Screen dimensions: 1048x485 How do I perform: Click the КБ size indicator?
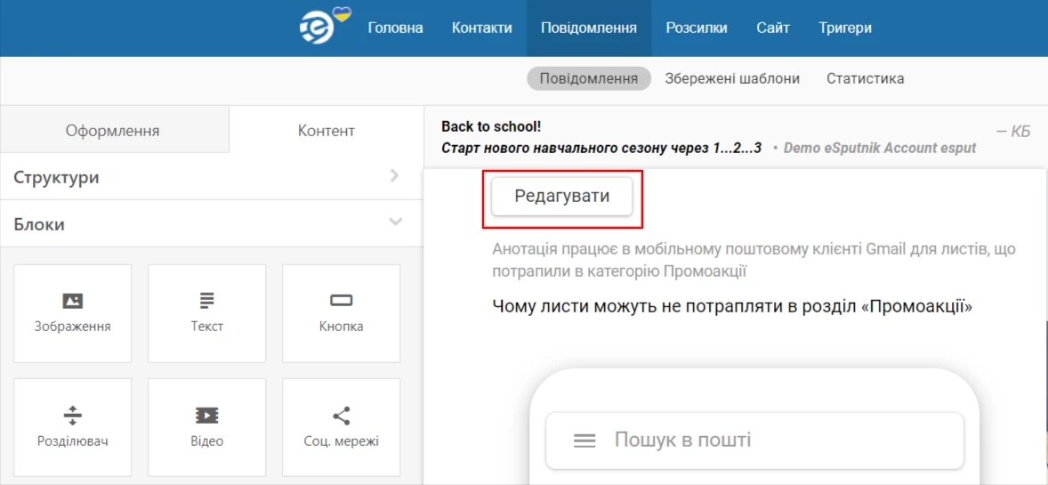[1014, 131]
